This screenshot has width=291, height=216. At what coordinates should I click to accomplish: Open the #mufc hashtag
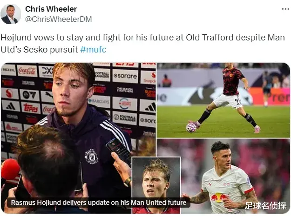point(93,49)
